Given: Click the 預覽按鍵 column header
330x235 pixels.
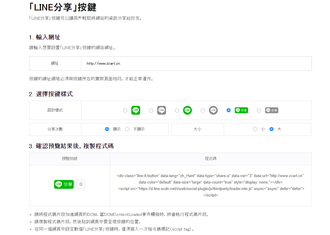Looking at the screenshot, I should coord(69,159).
